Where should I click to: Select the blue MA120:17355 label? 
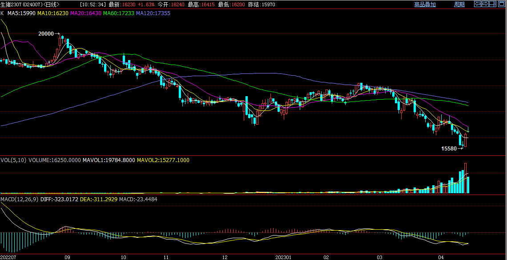[153, 13]
